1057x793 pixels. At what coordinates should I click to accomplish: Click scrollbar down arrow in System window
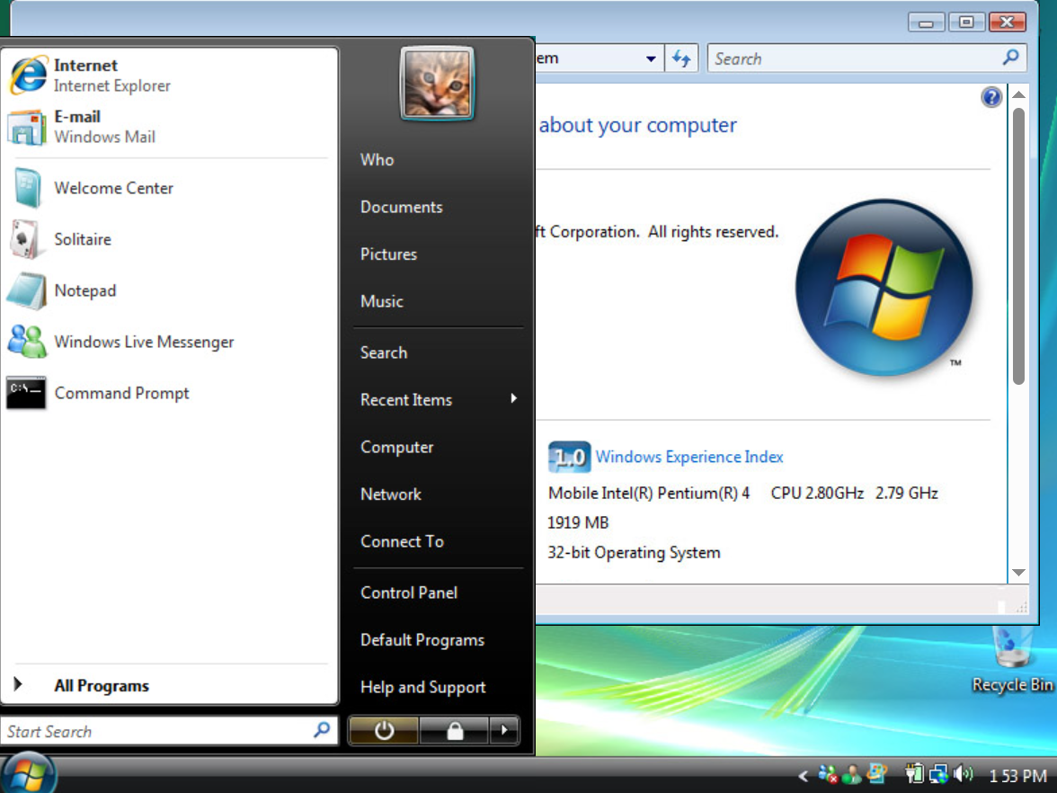pos(1018,573)
